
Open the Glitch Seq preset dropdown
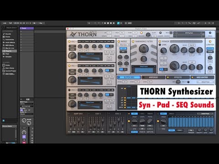205,82
